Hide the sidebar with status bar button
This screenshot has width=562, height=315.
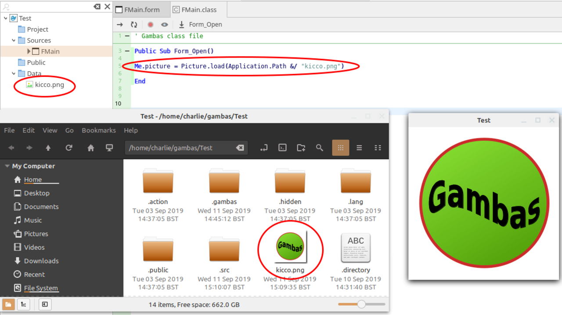pos(45,304)
